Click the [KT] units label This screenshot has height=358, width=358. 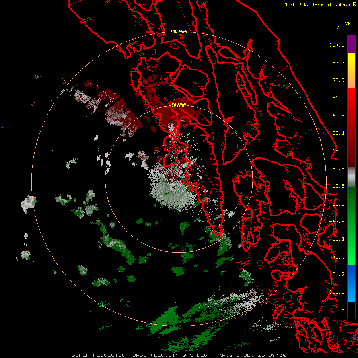(340, 27)
